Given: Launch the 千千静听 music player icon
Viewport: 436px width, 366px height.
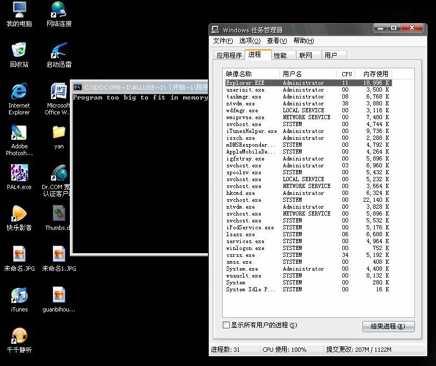Looking at the screenshot, I should pos(19,337).
